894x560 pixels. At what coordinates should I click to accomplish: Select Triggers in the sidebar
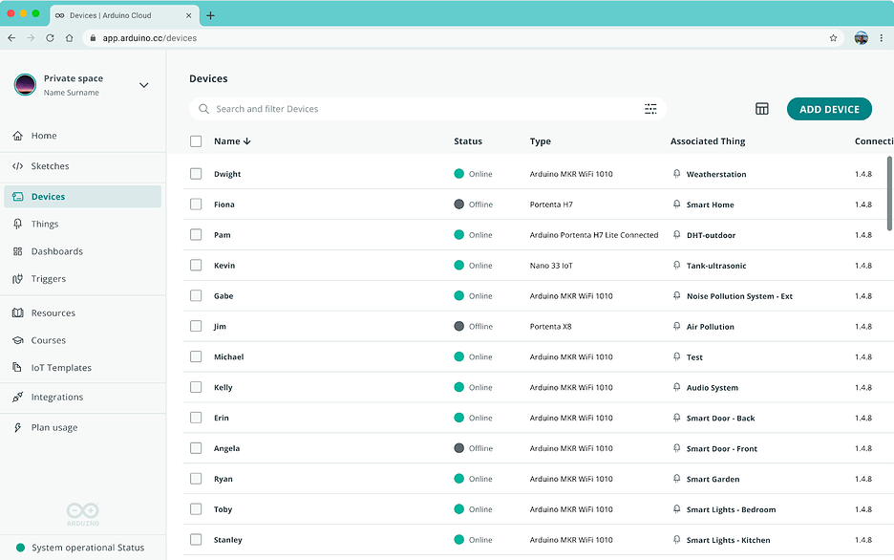click(x=50, y=278)
